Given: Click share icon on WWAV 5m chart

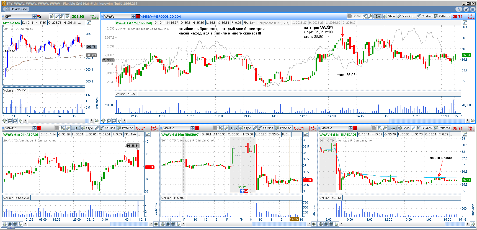Looking at the screenshot, I should point(374,128).
